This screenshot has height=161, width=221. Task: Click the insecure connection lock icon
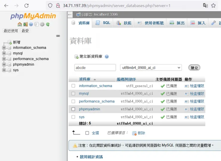pyautogui.click(x=58, y=6)
